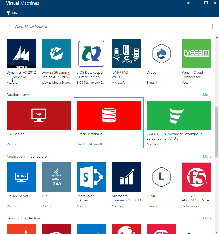Open the Microsoft Dynamics GP 2013 icon

[126, 177]
